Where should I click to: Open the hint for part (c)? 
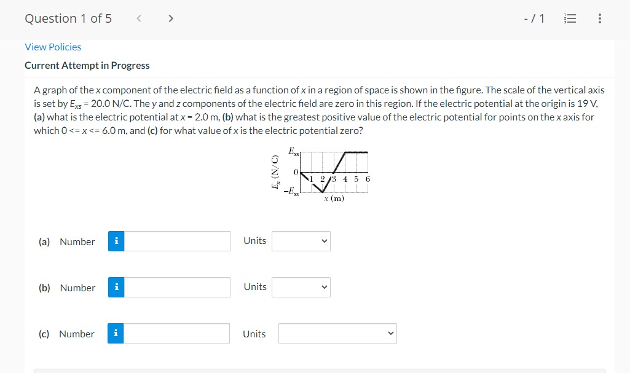[116, 333]
